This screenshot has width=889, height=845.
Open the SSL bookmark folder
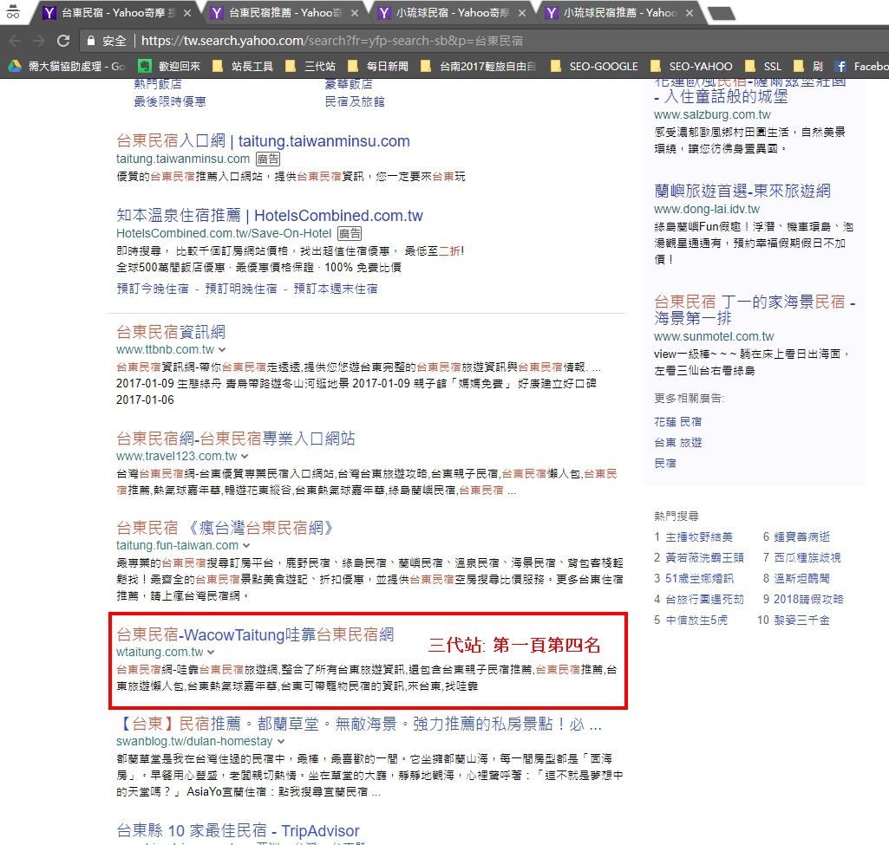coord(763,66)
